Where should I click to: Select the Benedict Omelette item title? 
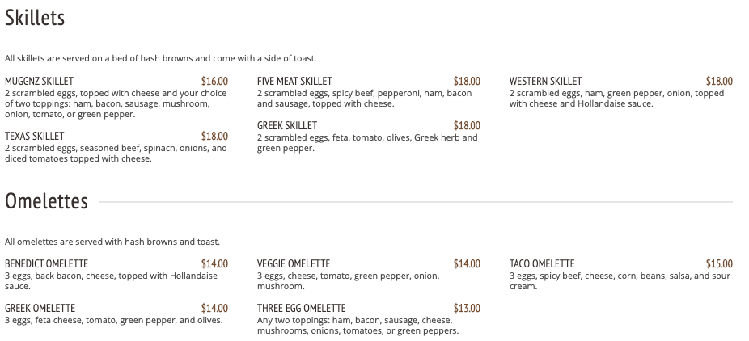click(x=46, y=264)
